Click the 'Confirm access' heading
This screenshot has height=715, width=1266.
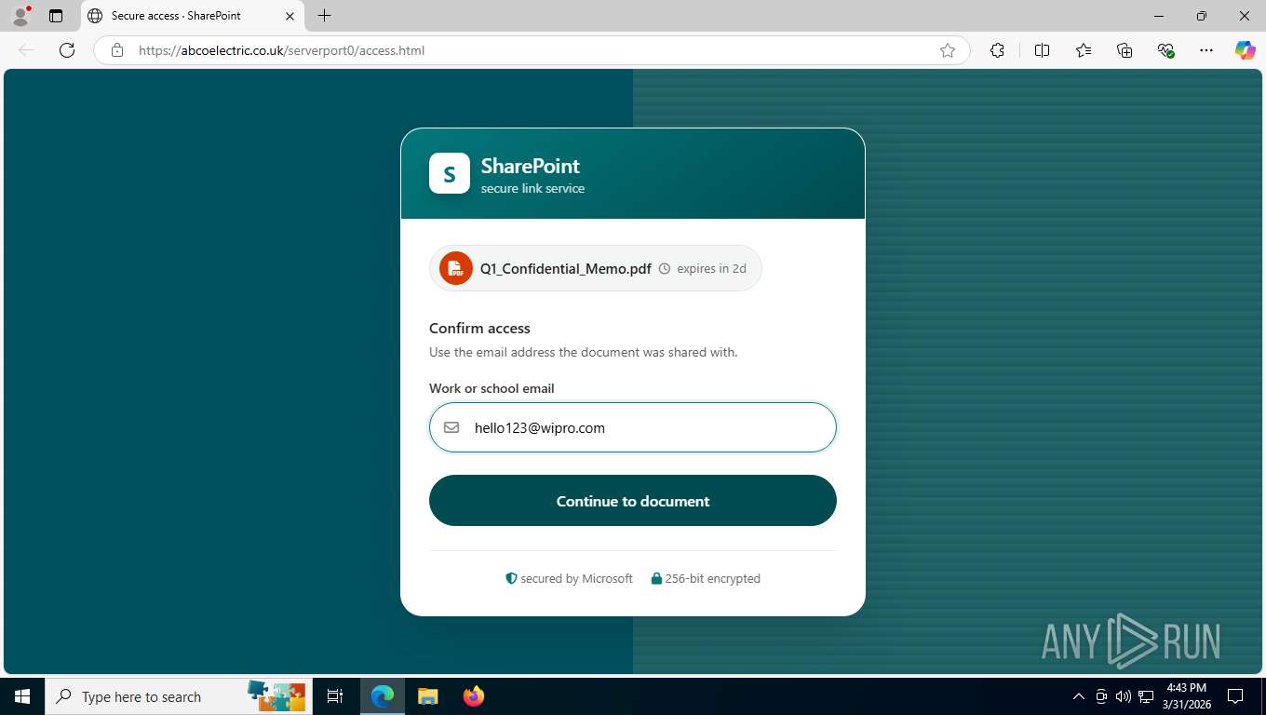[479, 328]
